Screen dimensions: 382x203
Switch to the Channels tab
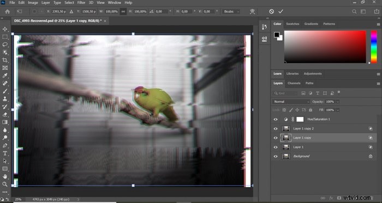(x=294, y=83)
